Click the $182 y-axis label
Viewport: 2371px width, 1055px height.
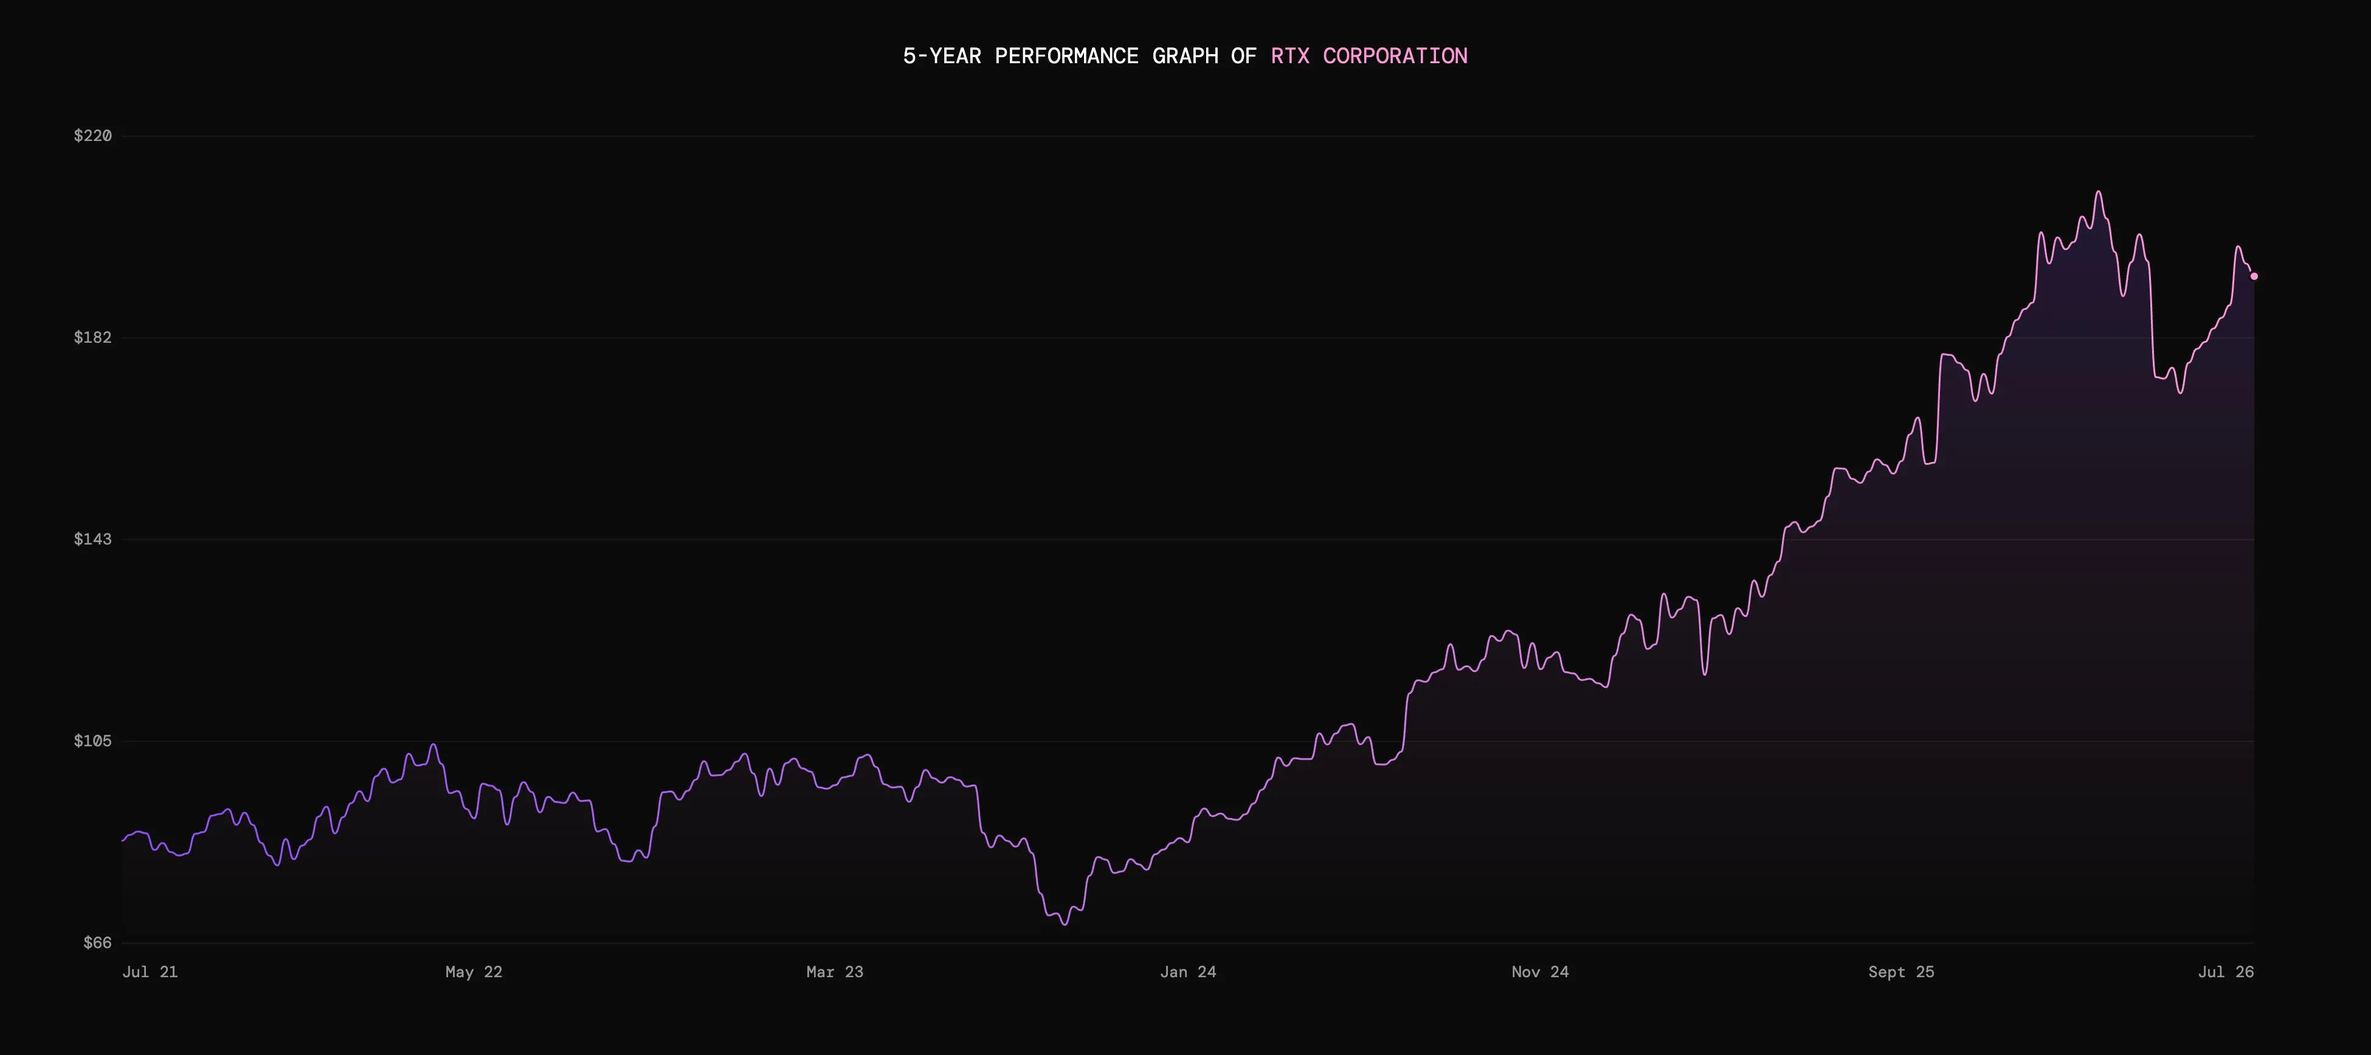(93, 337)
